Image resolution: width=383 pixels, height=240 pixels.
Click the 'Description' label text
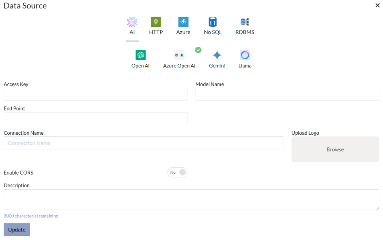17,185
